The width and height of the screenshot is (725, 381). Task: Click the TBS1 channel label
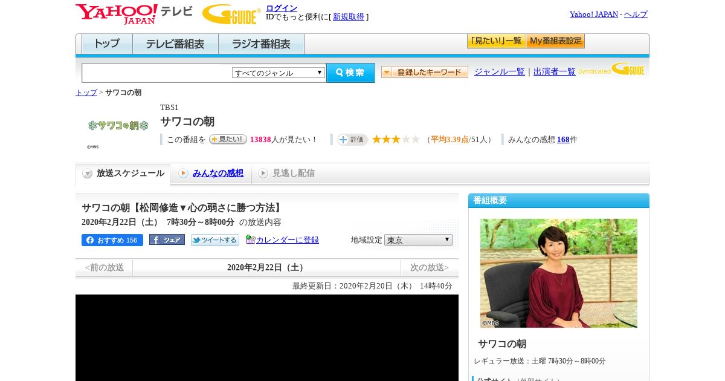(x=170, y=108)
